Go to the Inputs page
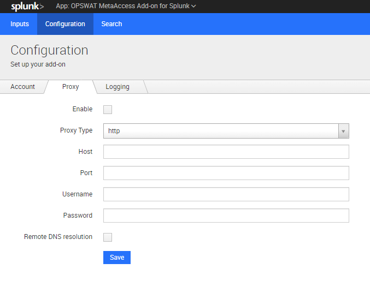370x281 pixels. (x=20, y=24)
